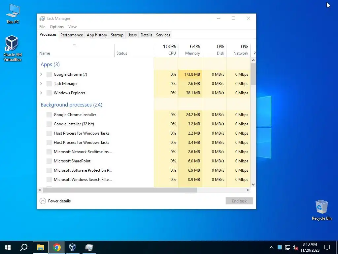The width and height of the screenshot is (338, 254).
Task: Select the Background processes (24) header
Action: click(x=71, y=105)
